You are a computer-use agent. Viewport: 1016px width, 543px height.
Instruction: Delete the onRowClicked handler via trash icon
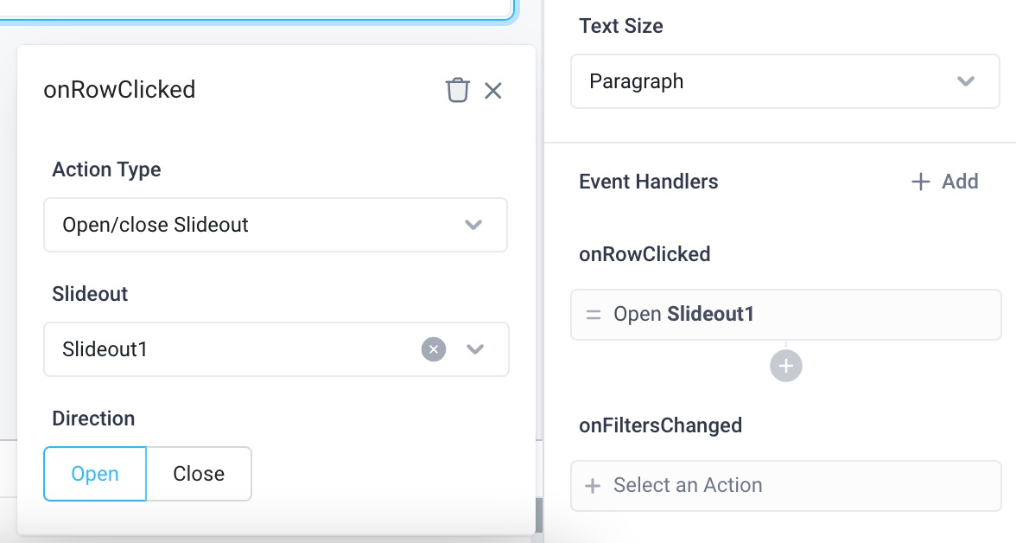pyautogui.click(x=458, y=89)
